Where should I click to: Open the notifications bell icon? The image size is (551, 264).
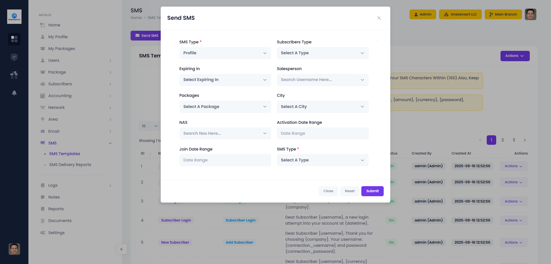14,93
